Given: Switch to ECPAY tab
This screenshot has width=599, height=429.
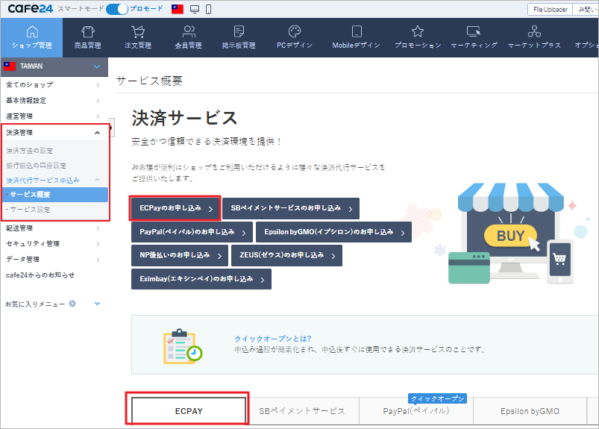Looking at the screenshot, I should click(189, 411).
